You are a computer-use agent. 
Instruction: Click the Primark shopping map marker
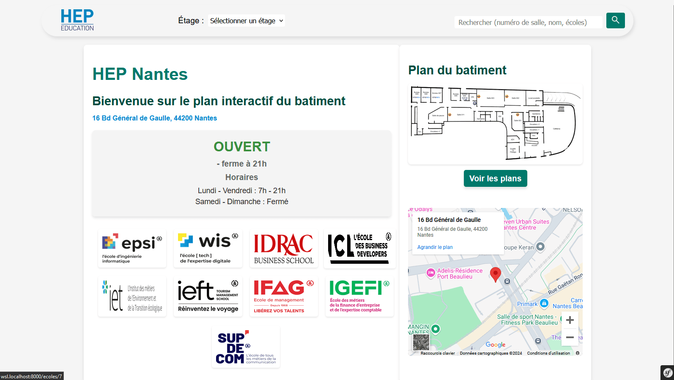[544, 303]
